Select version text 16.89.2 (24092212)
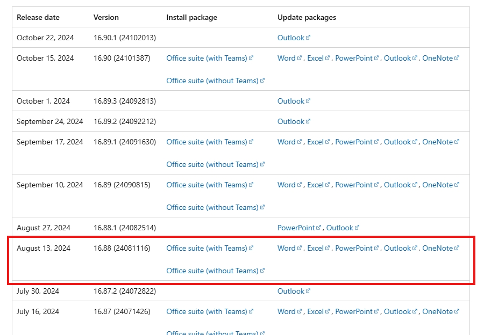 pyautogui.click(x=125, y=121)
